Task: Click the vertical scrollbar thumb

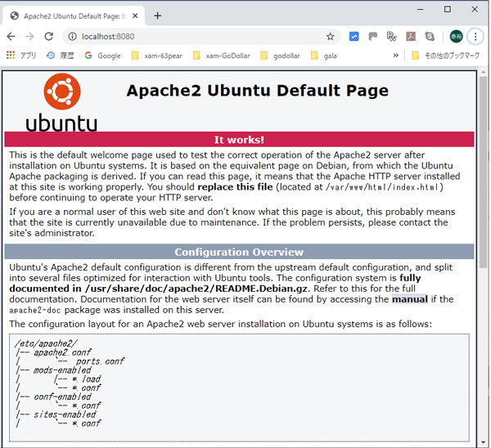Action: tap(483, 172)
